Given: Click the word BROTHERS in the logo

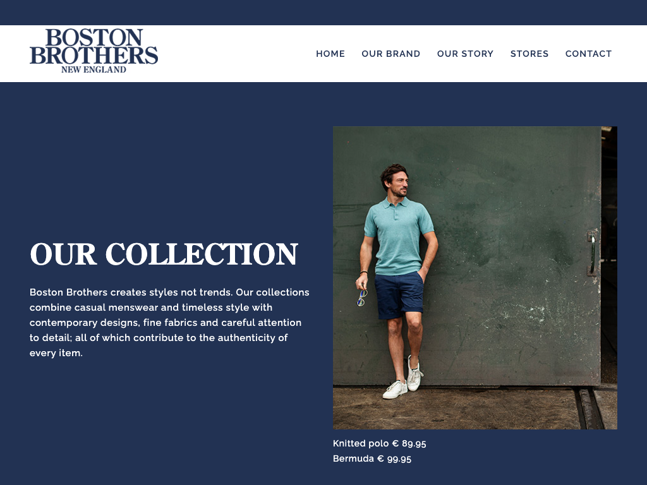Looking at the screenshot, I should coord(94,56).
